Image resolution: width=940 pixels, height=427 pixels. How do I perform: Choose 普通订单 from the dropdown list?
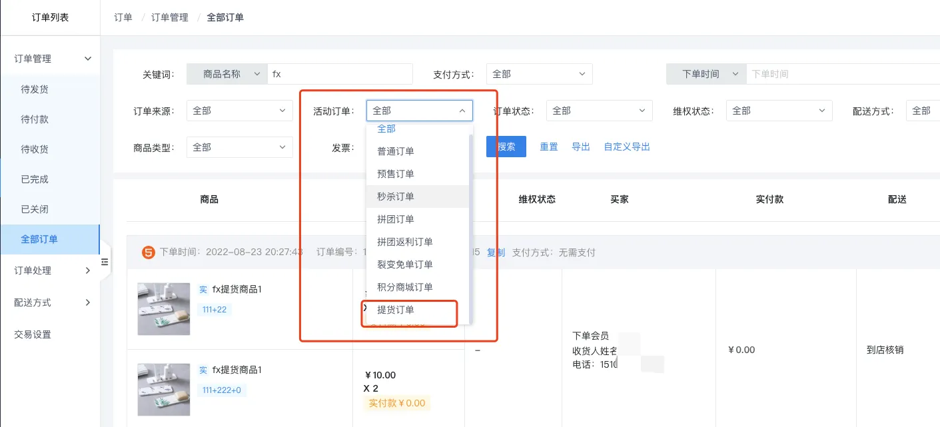pos(418,151)
